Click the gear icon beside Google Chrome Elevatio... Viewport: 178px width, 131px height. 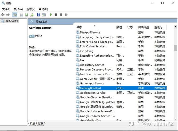click(x=78, y=97)
